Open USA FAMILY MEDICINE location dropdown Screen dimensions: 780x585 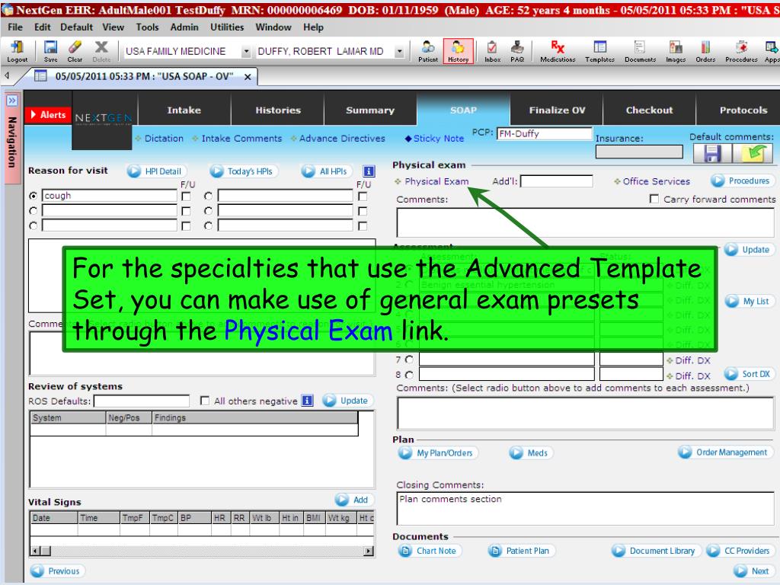click(246, 52)
